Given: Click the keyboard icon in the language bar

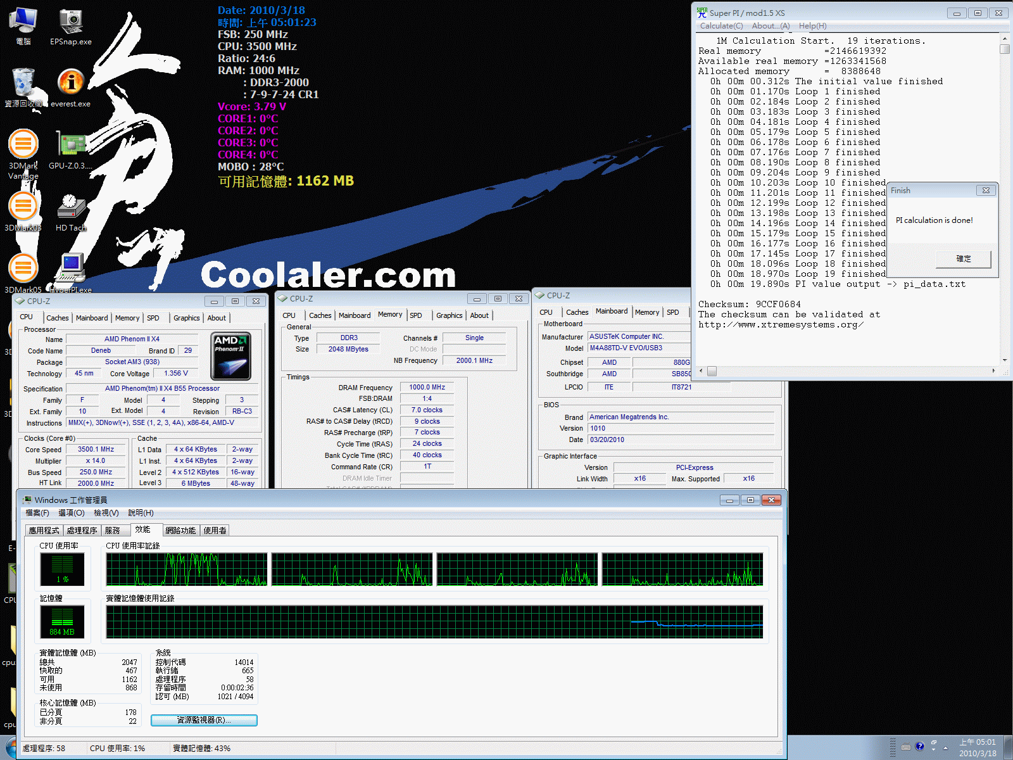Looking at the screenshot, I should click(x=906, y=746).
